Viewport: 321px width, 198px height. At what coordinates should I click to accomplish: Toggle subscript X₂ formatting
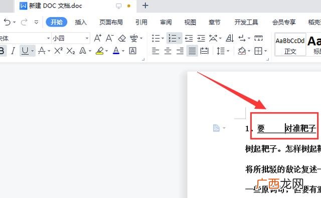(71, 51)
